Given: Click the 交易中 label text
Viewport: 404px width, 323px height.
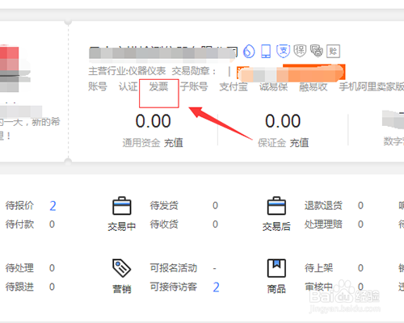Looking at the screenshot, I should 122,227.
